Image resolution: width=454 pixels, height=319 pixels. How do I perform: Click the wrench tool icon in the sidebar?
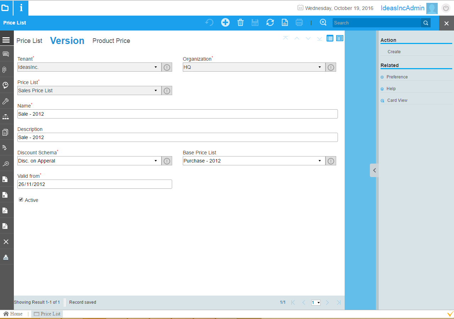[5, 101]
